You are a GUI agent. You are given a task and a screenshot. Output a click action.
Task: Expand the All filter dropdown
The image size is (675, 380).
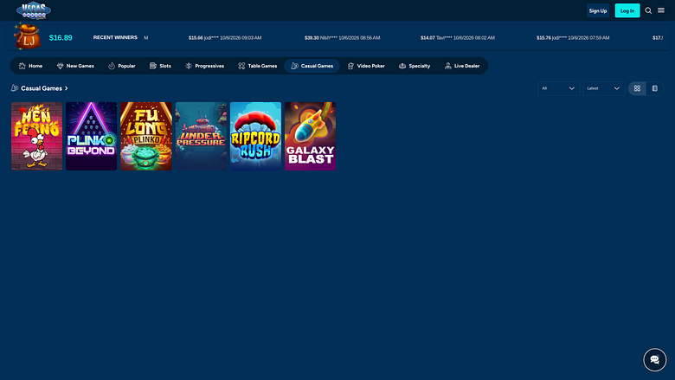[559, 88]
